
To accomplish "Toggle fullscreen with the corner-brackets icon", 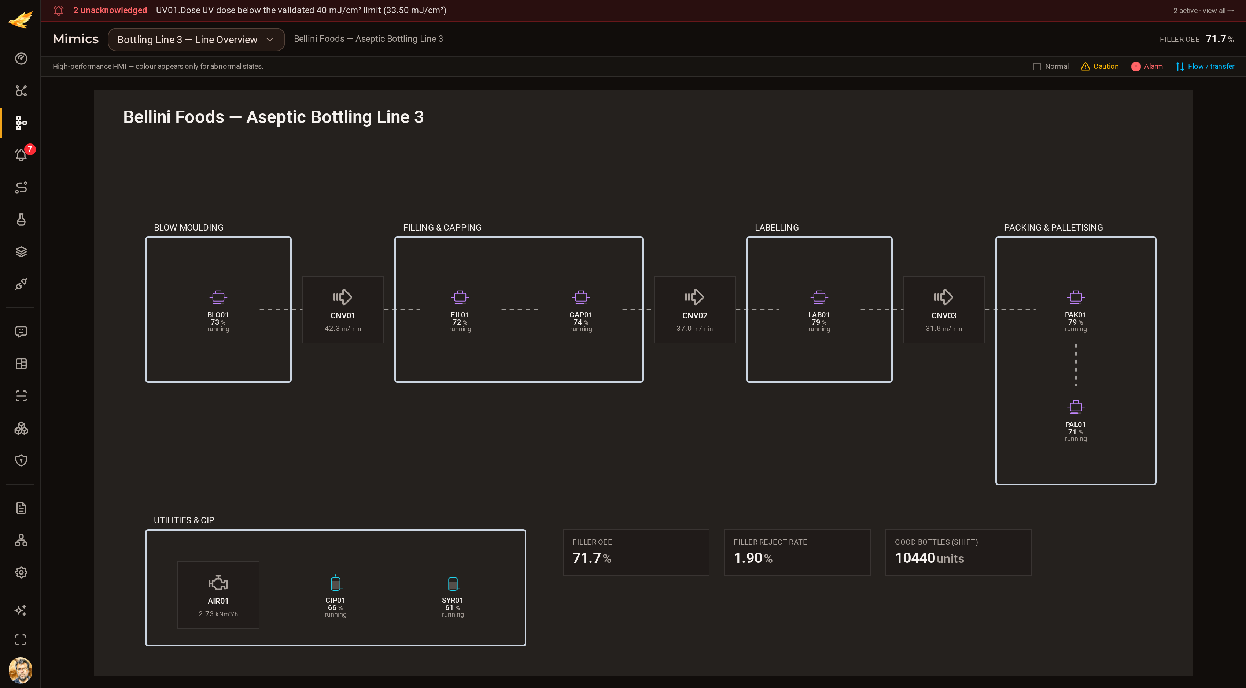I will coord(21,640).
